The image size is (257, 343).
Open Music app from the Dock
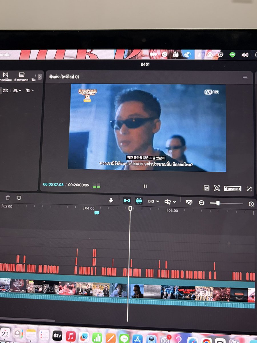click(71, 336)
